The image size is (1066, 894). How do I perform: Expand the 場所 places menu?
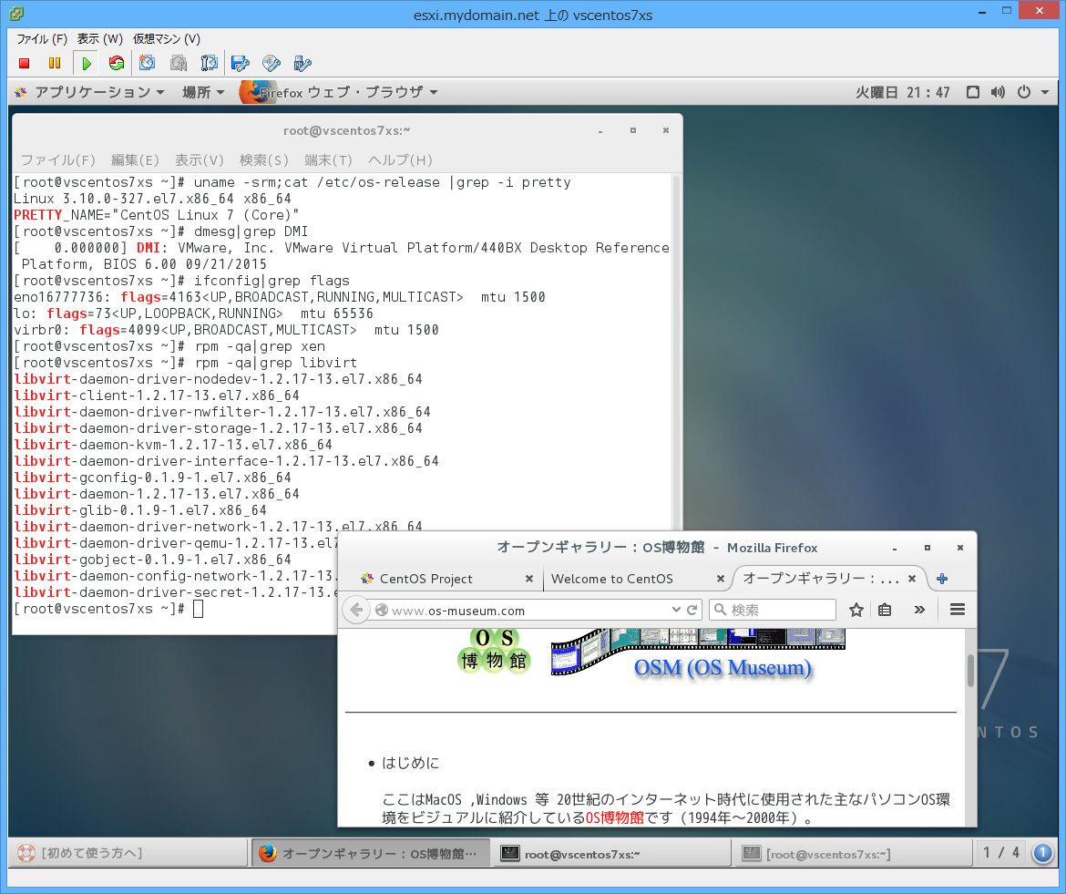click(202, 92)
